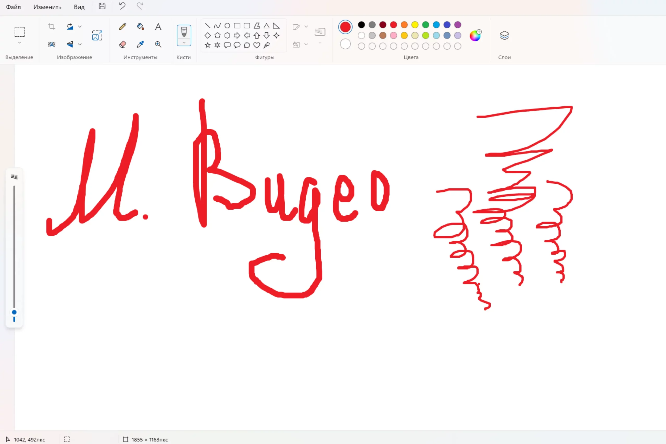Open selection options chevron below rectangle
This screenshot has width=666, height=444.
[20, 43]
